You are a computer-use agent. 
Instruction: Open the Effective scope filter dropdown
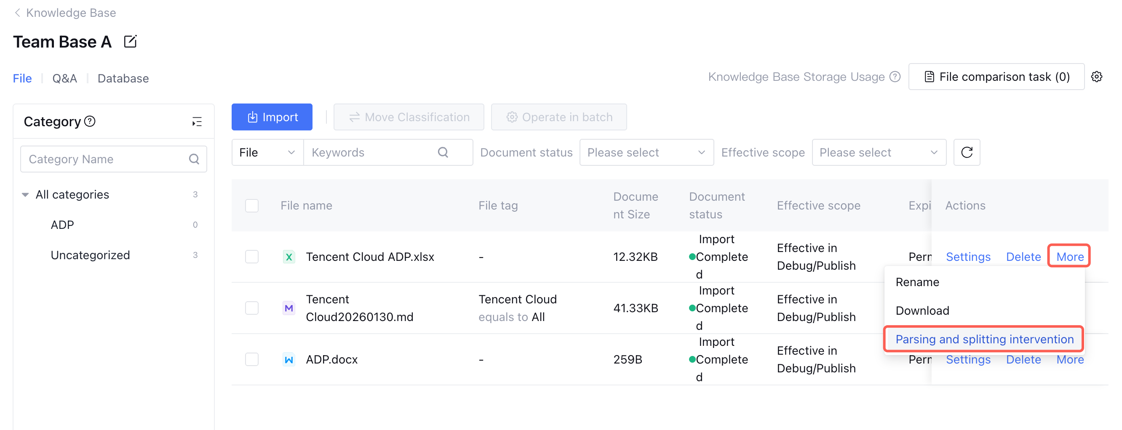tap(879, 152)
